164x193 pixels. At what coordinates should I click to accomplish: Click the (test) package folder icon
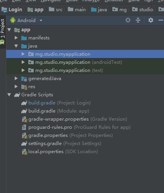(31, 70)
